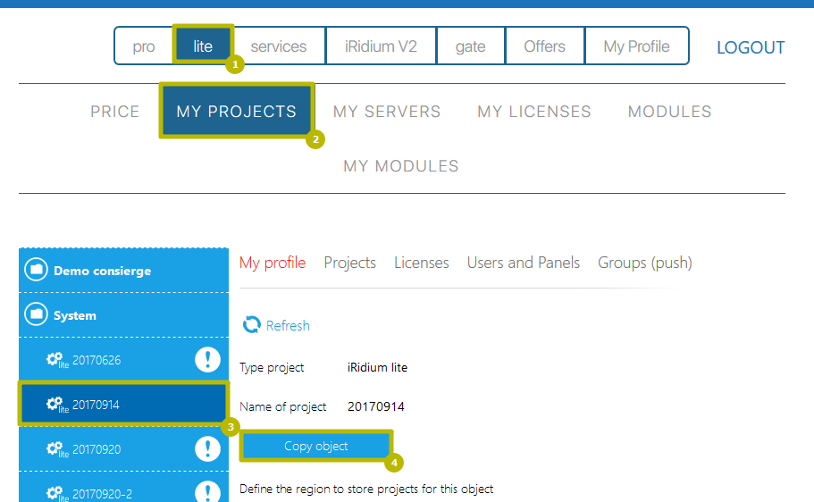This screenshot has width=814, height=502.
Task: Click the gear icon of project 20170914
Action: click(55, 405)
